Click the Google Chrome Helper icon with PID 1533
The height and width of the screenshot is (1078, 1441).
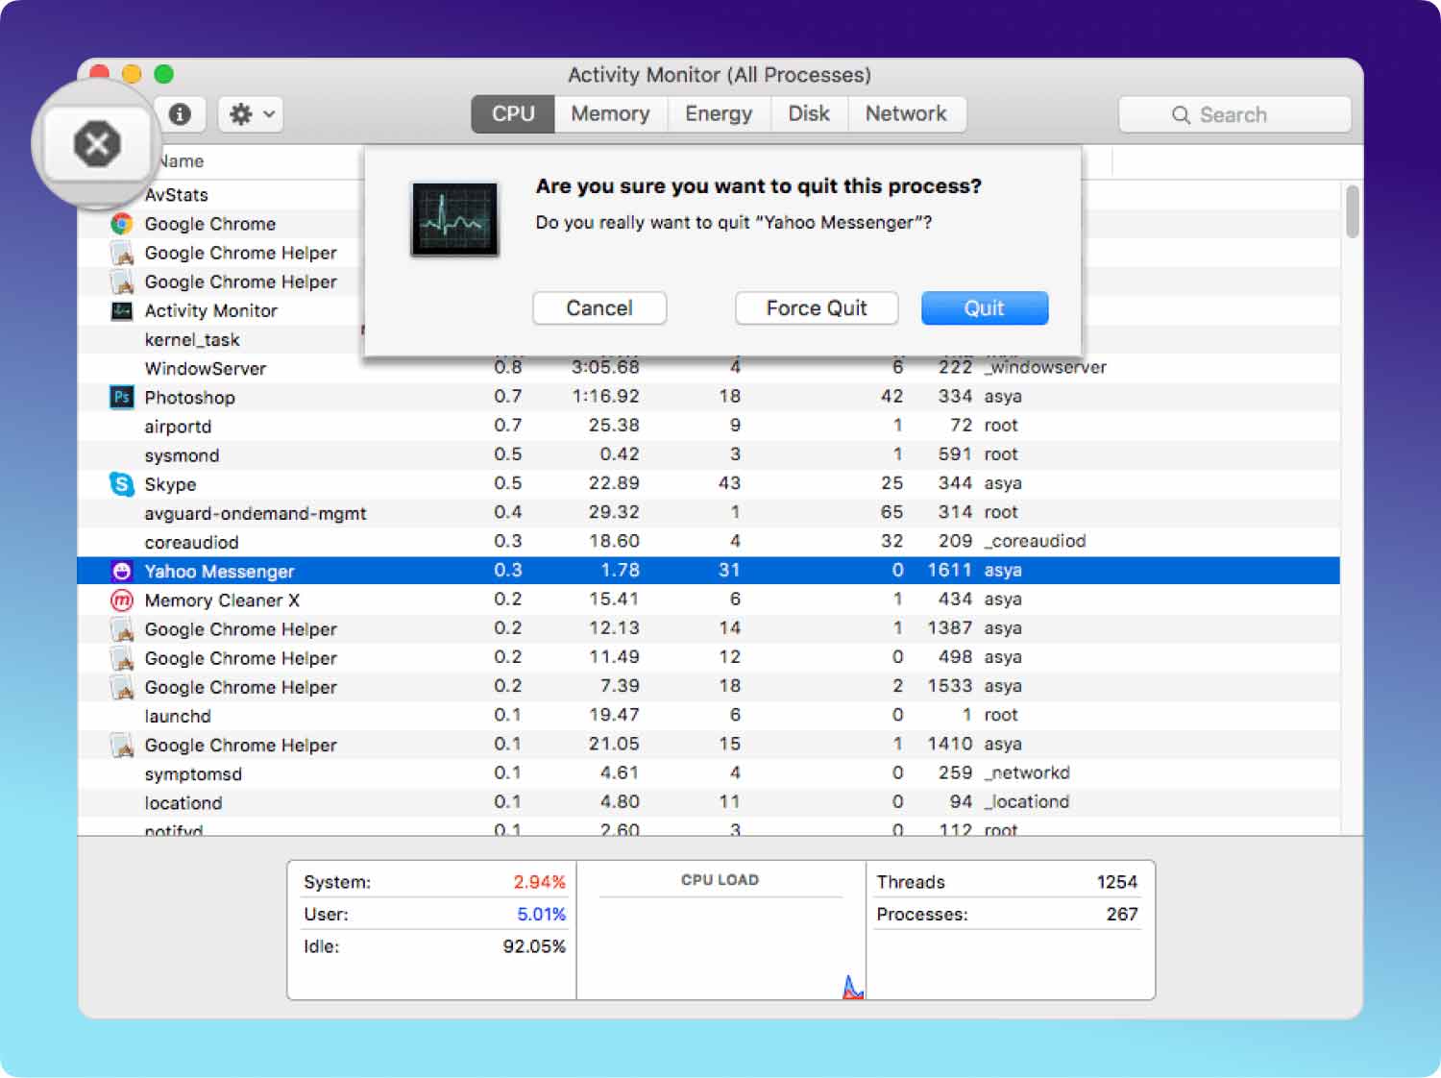tap(122, 688)
